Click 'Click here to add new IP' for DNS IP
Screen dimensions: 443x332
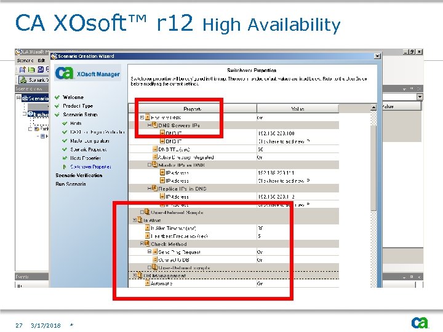pyautogui.click(x=284, y=141)
